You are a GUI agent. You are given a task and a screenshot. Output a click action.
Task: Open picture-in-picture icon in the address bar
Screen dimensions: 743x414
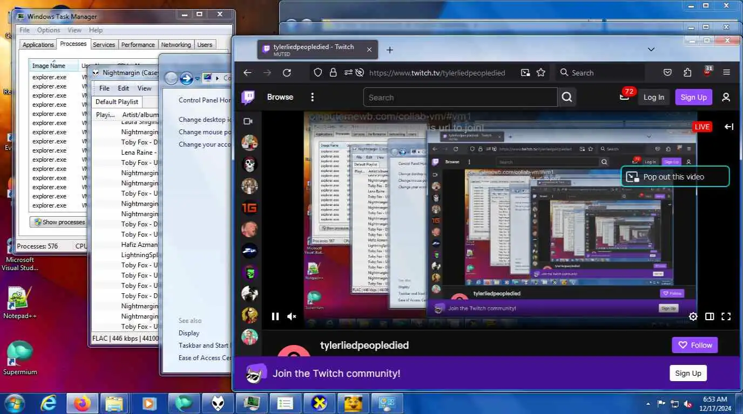click(525, 73)
